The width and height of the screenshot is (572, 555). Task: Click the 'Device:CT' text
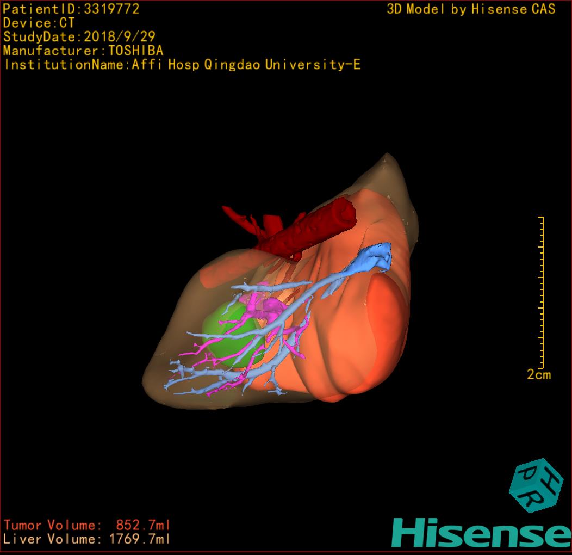[x=39, y=23]
